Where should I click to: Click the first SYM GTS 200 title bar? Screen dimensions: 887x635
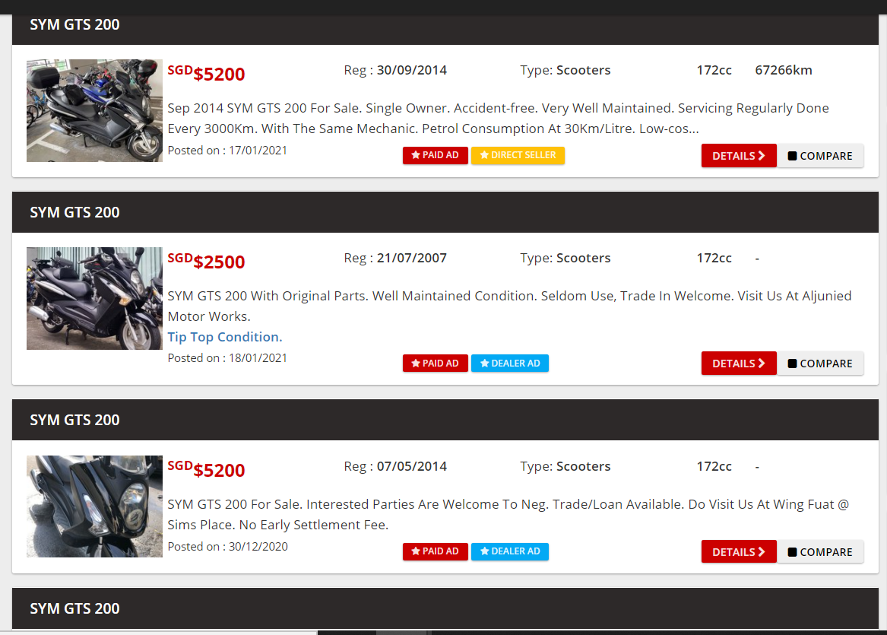74,24
